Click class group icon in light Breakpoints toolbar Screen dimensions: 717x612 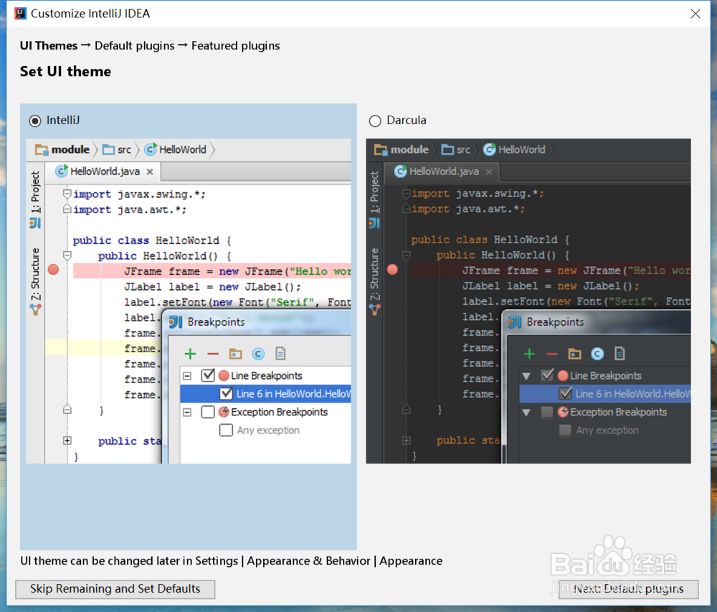[258, 354]
